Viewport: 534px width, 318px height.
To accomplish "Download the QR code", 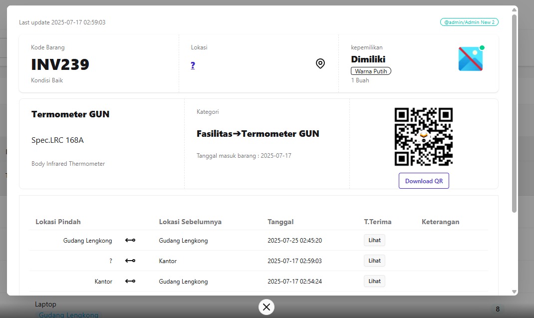I will click(424, 181).
